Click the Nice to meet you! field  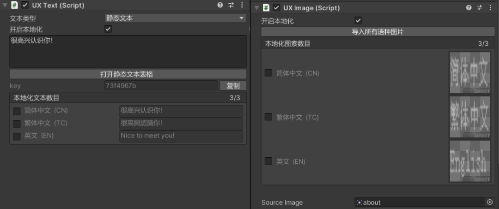(x=181, y=136)
